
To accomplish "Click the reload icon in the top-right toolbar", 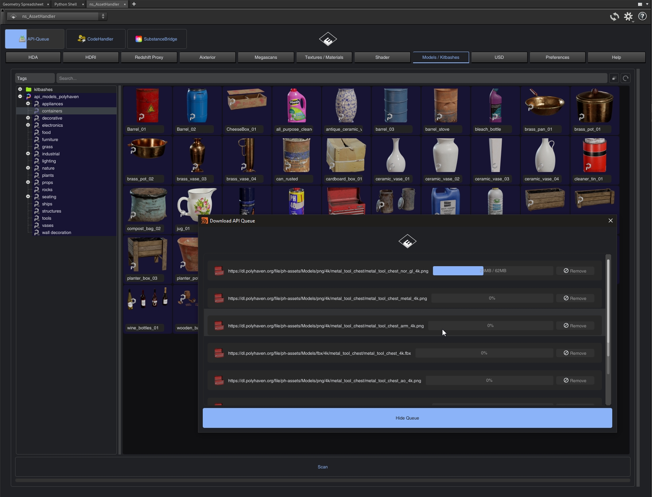I will pos(614,16).
